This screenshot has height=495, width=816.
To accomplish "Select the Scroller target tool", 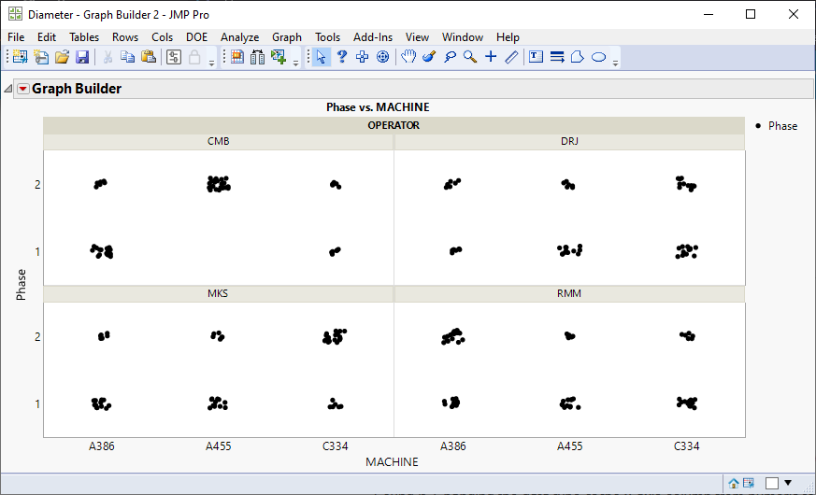I will coord(382,57).
